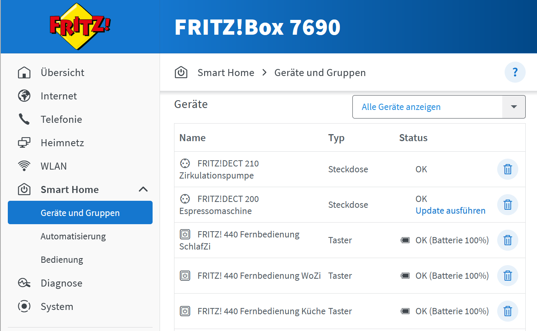
Task: Click the Taster icon of Fernbedienung SchlafZi
Action: (x=185, y=234)
